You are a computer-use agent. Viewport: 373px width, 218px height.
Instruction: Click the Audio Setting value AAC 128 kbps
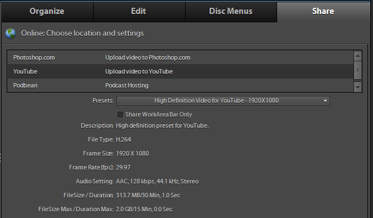pyautogui.click(x=157, y=181)
